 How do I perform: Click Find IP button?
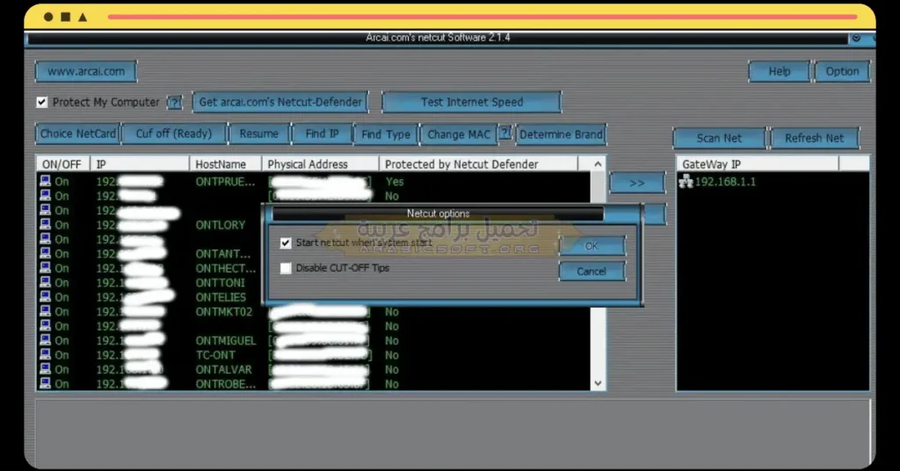[x=322, y=134]
